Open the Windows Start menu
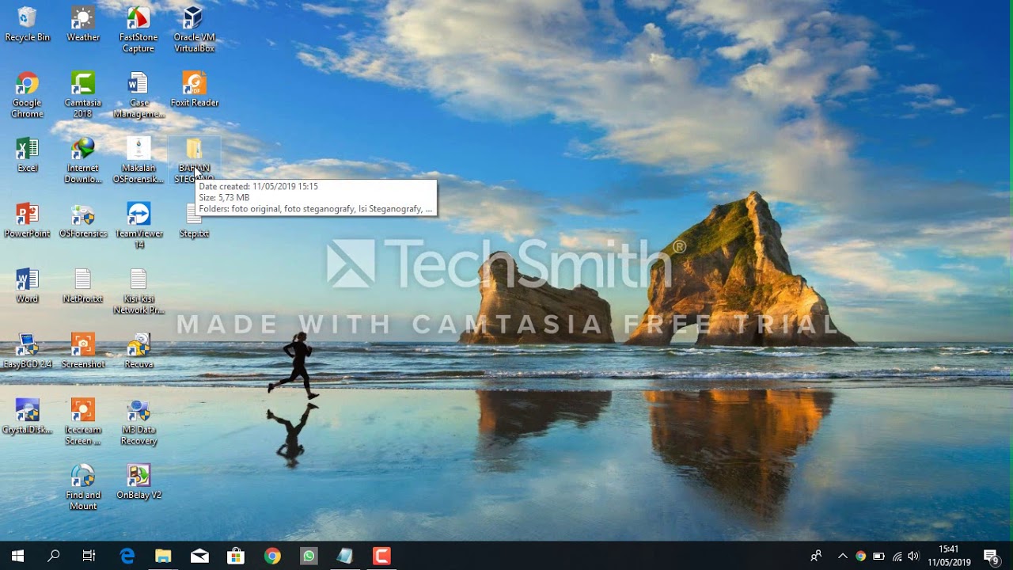This screenshot has height=570, width=1013. [17, 556]
